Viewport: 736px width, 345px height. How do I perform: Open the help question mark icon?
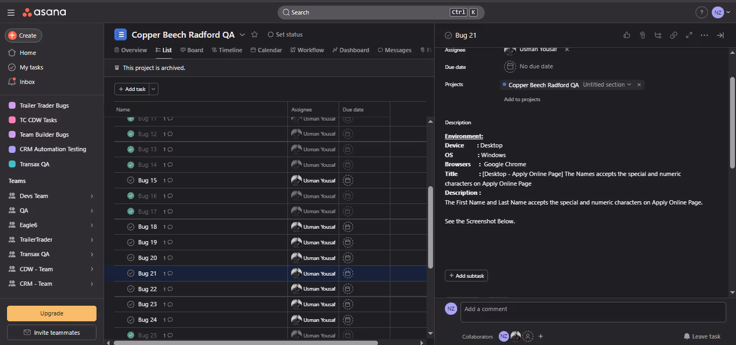[x=701, y=12]
